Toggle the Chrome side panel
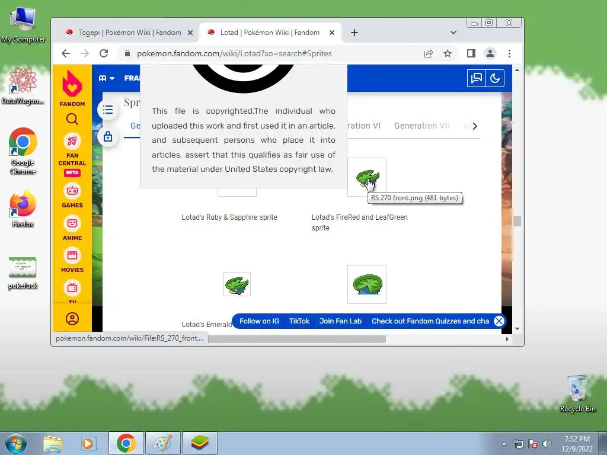607x455 pixels. coord(471,53)
